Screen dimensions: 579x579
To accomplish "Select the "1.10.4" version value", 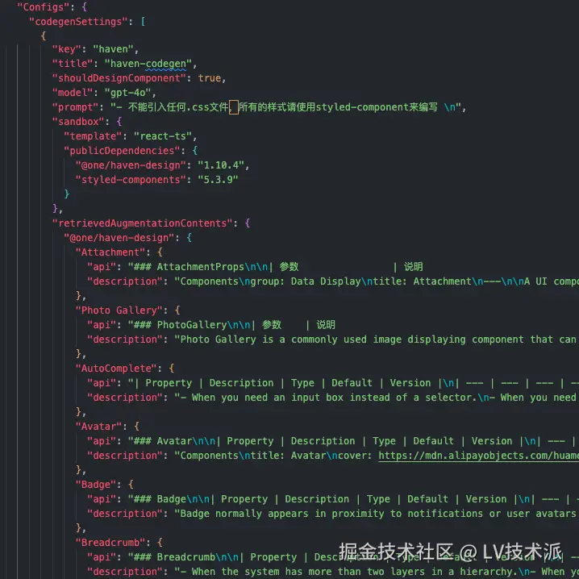I will 221,165.
